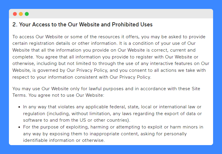
Task: Click the bullet about exploiting or harming minors
Action: [113, 134]
